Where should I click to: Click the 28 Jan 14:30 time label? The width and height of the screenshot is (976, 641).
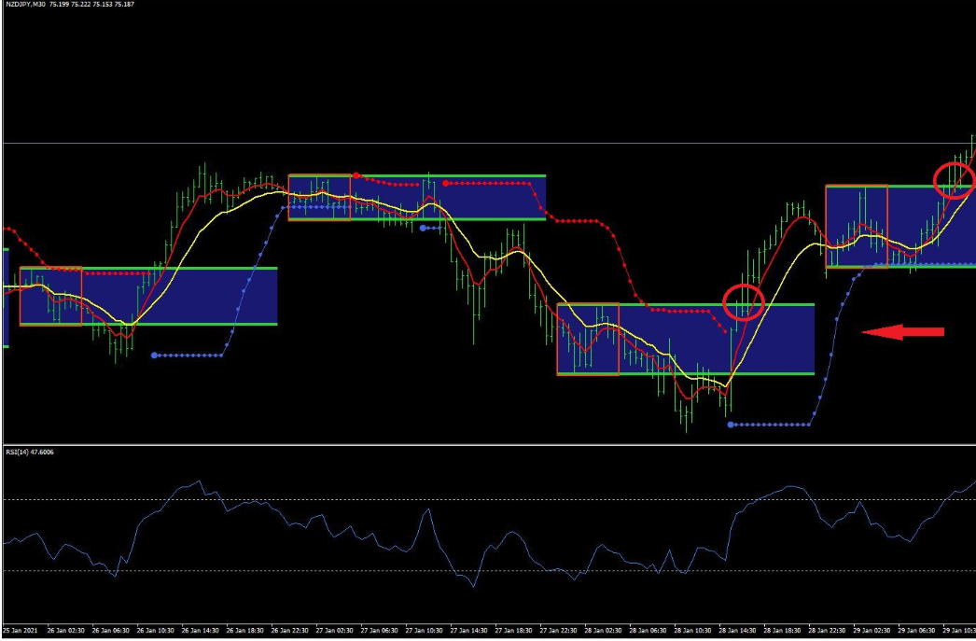click(738, 631)
